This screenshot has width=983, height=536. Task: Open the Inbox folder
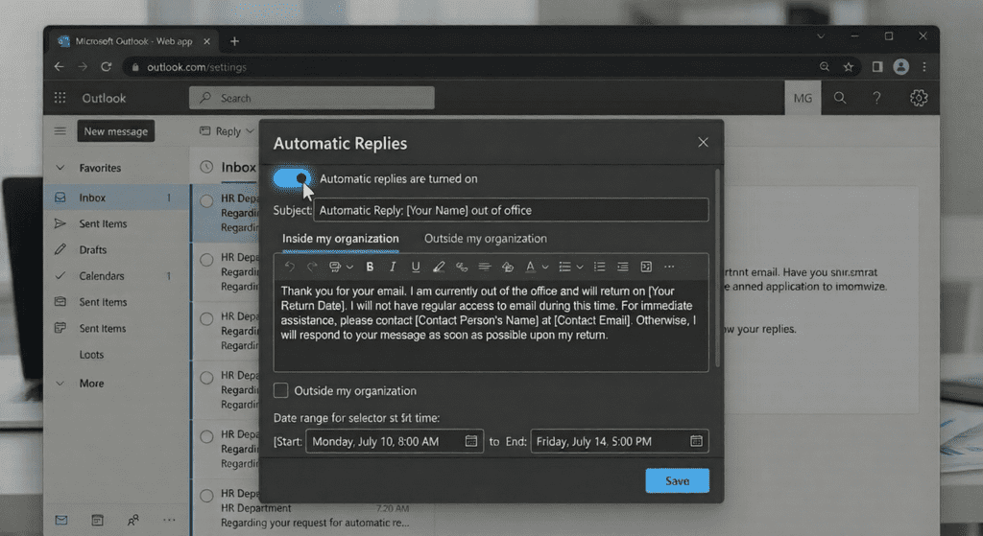(x=116, y=198)
